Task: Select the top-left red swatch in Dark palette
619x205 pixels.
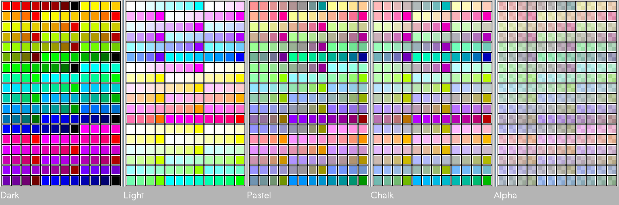Action: 7,6
